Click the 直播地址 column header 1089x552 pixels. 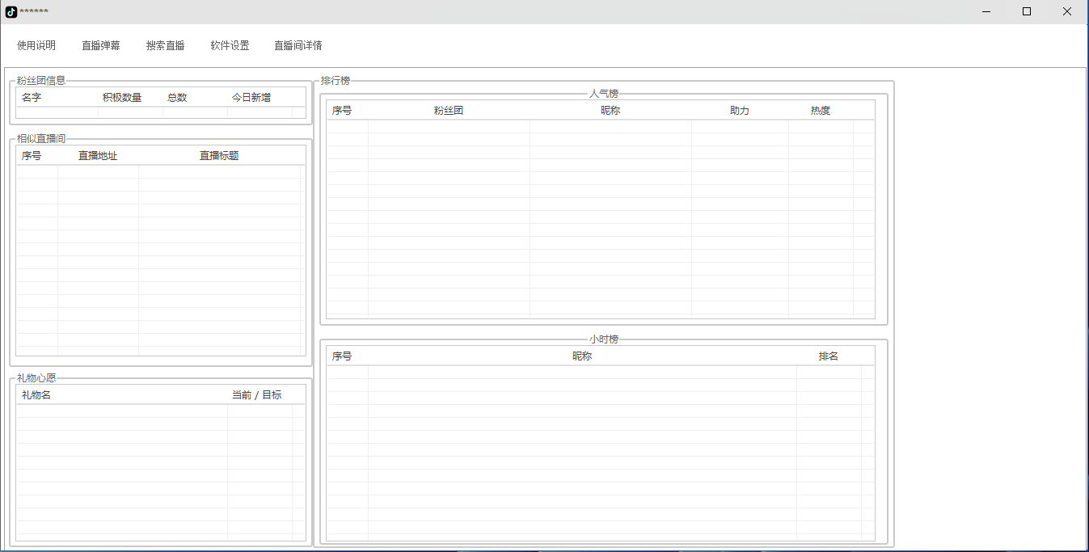coord(98,156)
